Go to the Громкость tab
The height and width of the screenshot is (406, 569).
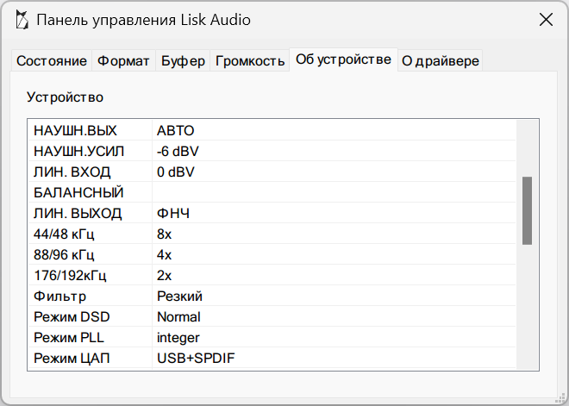[x=250, y=61]
